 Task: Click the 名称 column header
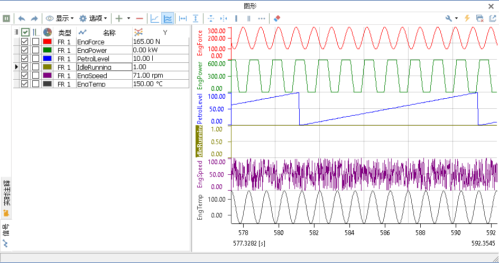[x=109, y=33]
